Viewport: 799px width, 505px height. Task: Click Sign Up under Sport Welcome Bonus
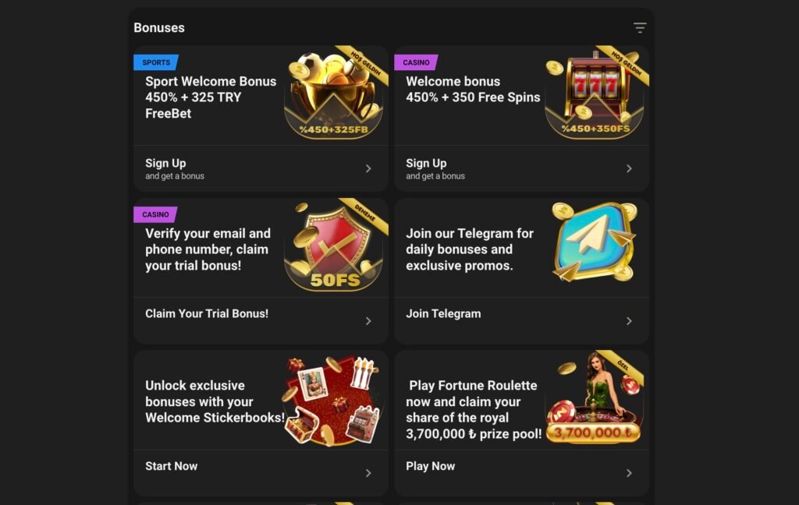(165, 164)
